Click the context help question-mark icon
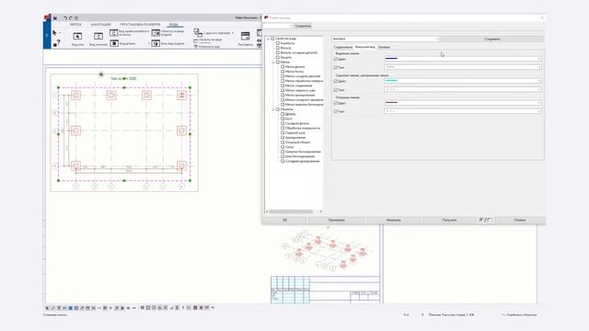Viewport: 589px width, 331px height. click(57, 43)
